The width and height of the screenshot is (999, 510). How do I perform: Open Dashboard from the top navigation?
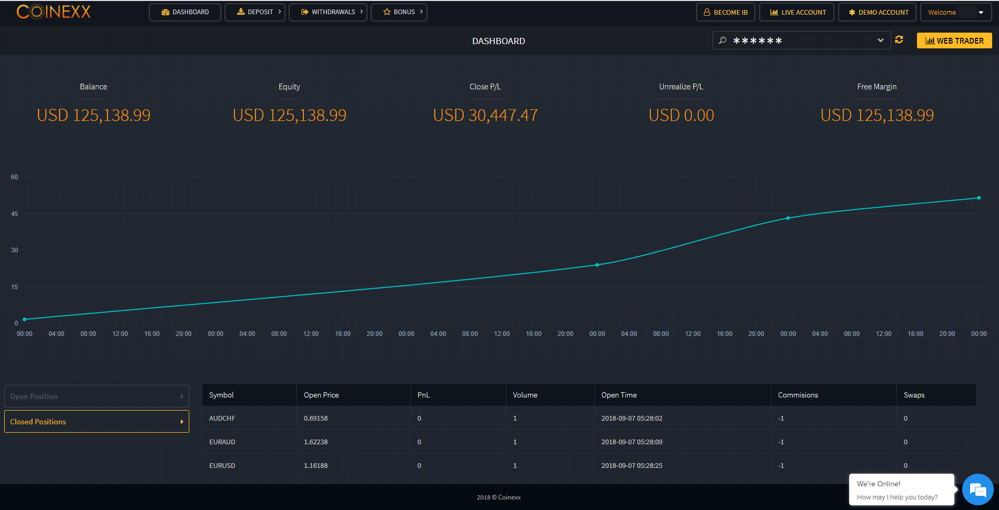[x=185, y=12]
